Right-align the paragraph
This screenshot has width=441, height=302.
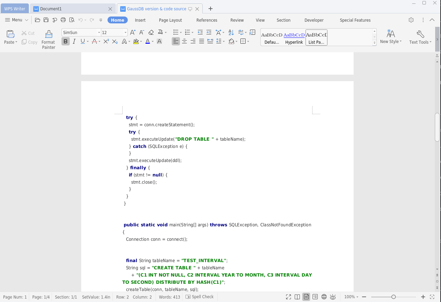[193, 41]
